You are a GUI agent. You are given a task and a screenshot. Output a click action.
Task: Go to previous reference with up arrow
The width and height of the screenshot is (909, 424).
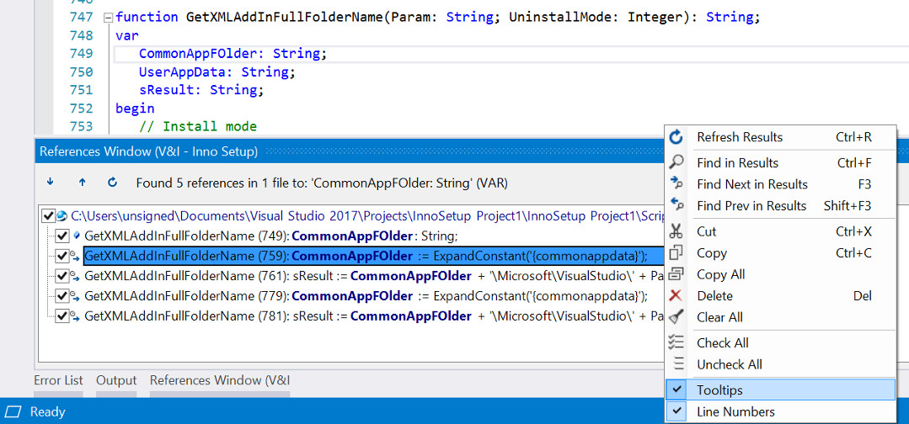82,183
